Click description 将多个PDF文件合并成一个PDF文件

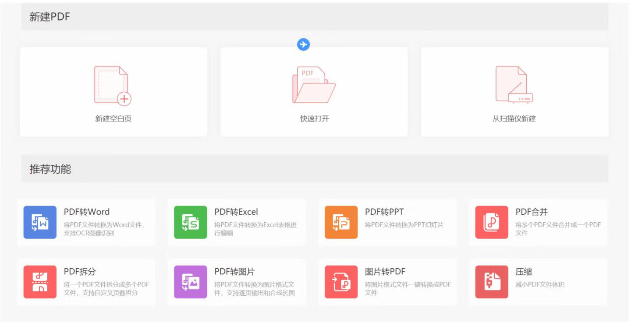coord(558,229)
